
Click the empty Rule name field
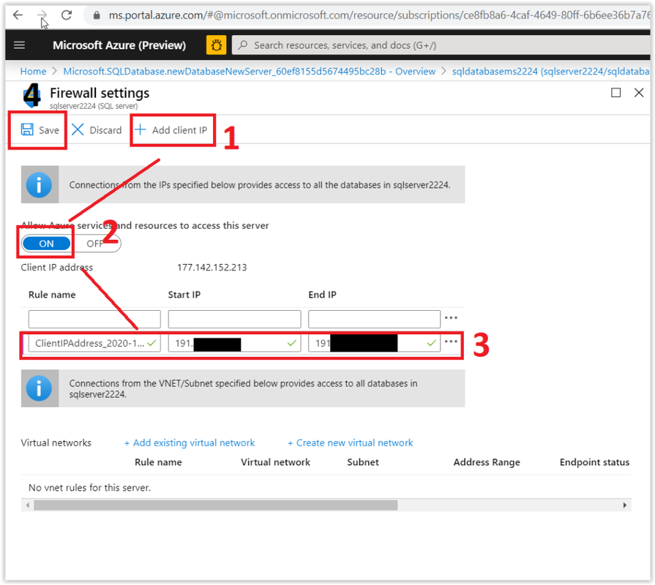pyautogui.click(x=94, y=319)
